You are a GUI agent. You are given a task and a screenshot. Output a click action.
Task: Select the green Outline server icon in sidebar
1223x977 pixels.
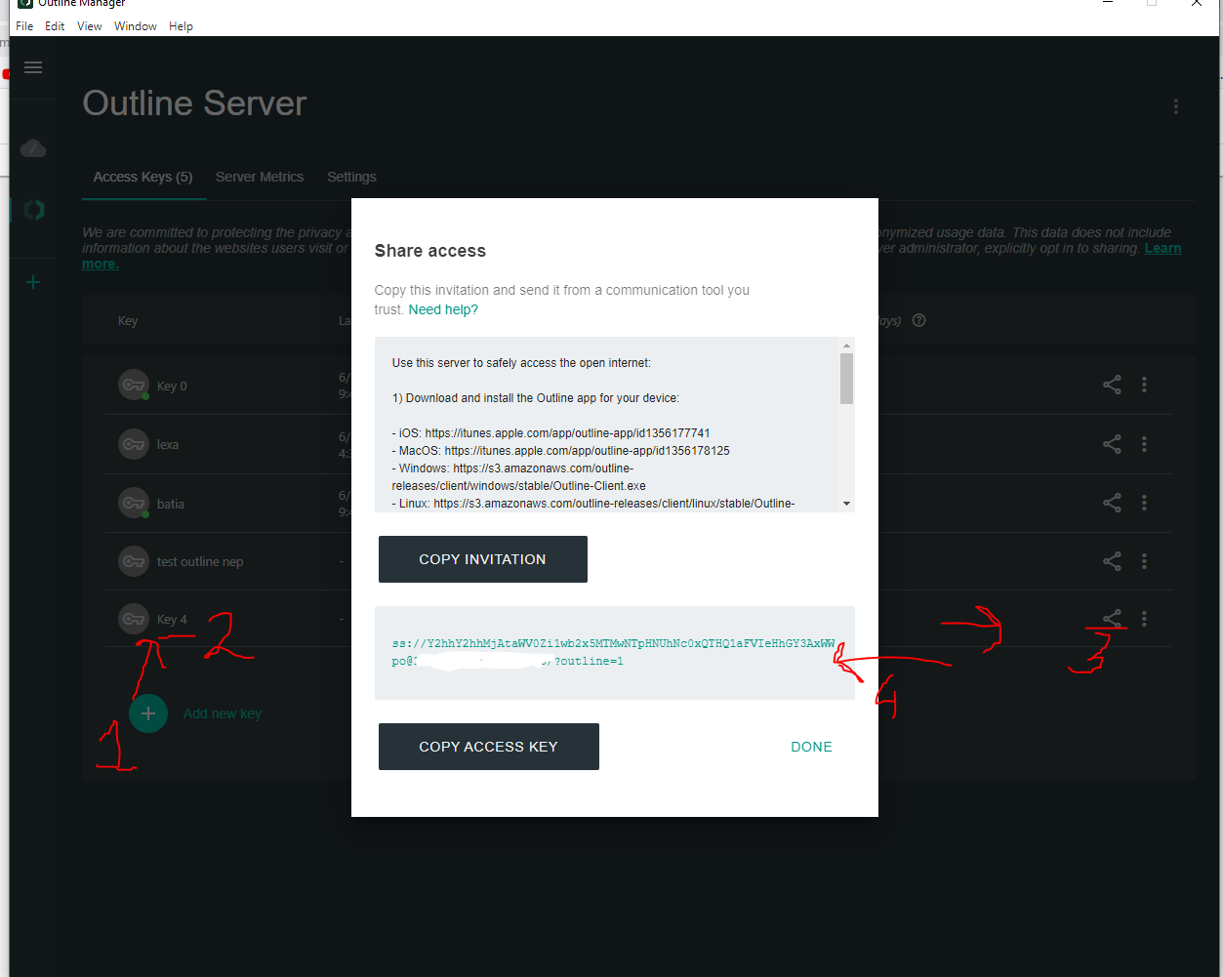pos(34,210)
